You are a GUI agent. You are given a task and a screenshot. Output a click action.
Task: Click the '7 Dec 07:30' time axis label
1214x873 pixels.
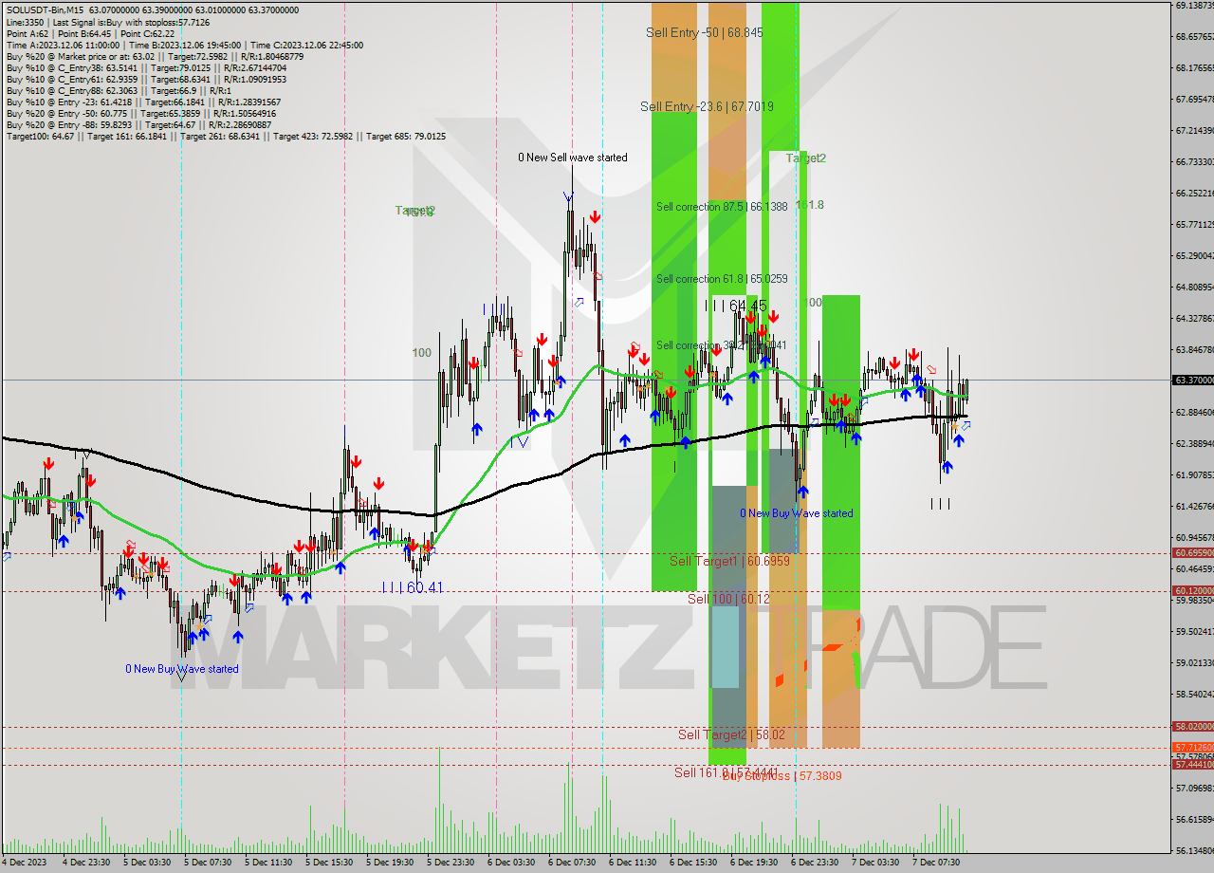click(x=936, y=863)
